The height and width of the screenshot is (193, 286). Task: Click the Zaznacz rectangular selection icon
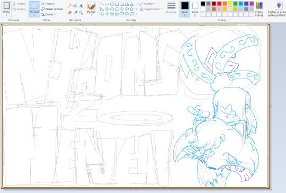(34, 6)
